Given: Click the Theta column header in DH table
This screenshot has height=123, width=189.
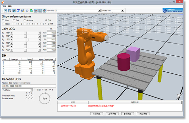Looking at the screenshot, I should pyautogui.click(x=15, y=59).
